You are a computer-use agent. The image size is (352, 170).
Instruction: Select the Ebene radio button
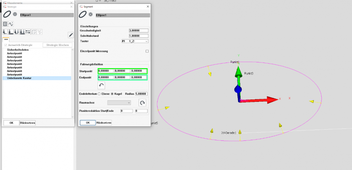pos(99,94)
